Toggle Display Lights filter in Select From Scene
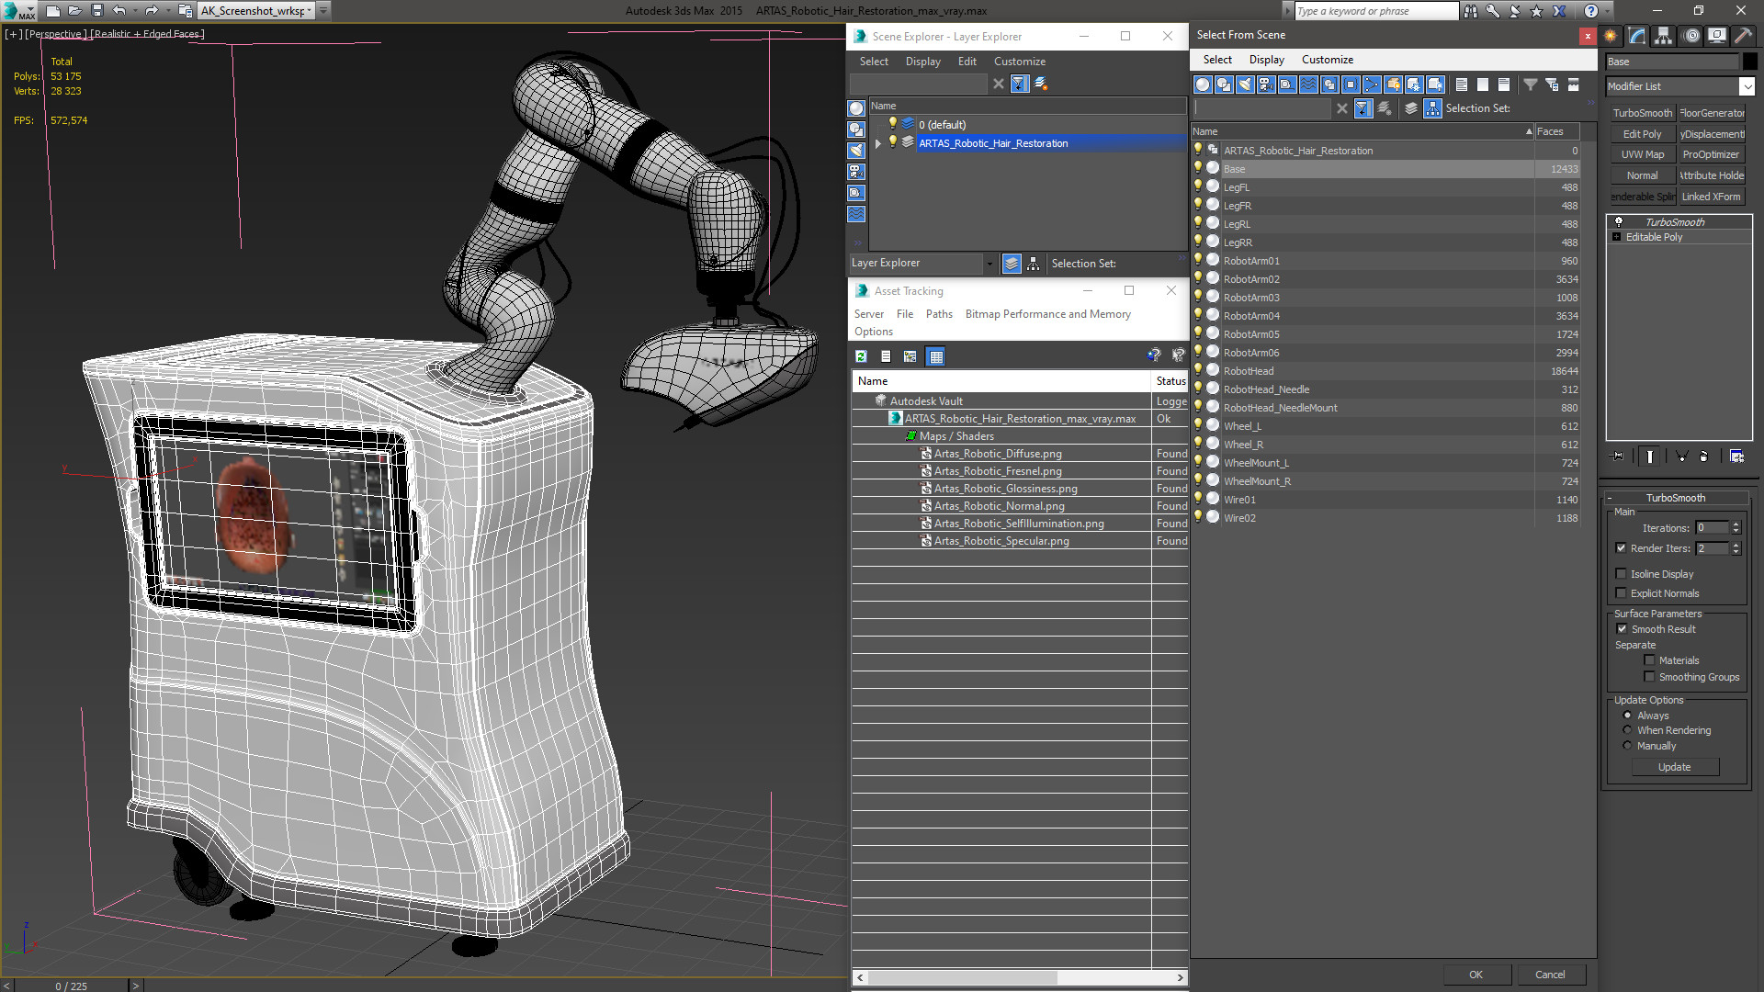 [1244, 85]
